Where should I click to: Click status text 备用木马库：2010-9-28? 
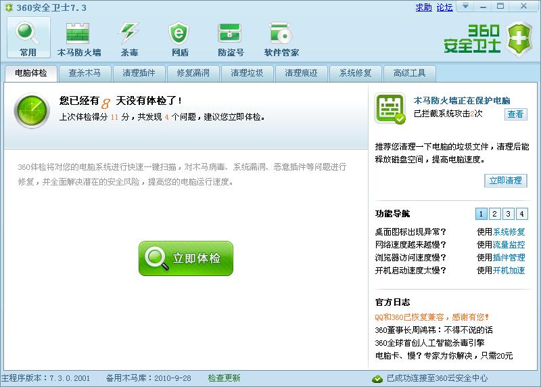[x=148, y=378]
